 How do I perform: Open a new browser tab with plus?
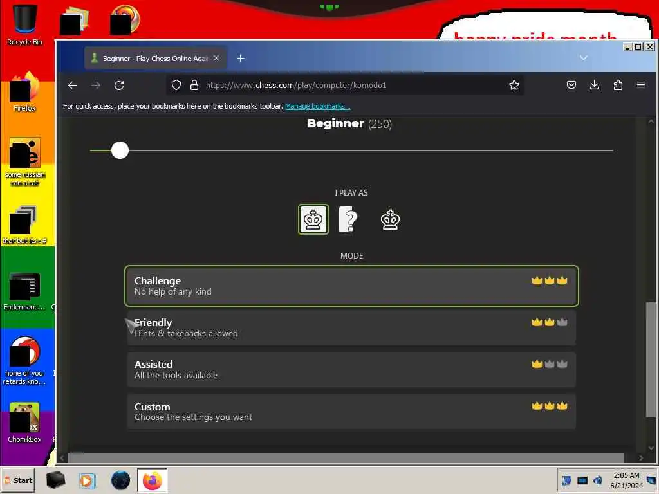pyautogui.click(x=241, y=59)
